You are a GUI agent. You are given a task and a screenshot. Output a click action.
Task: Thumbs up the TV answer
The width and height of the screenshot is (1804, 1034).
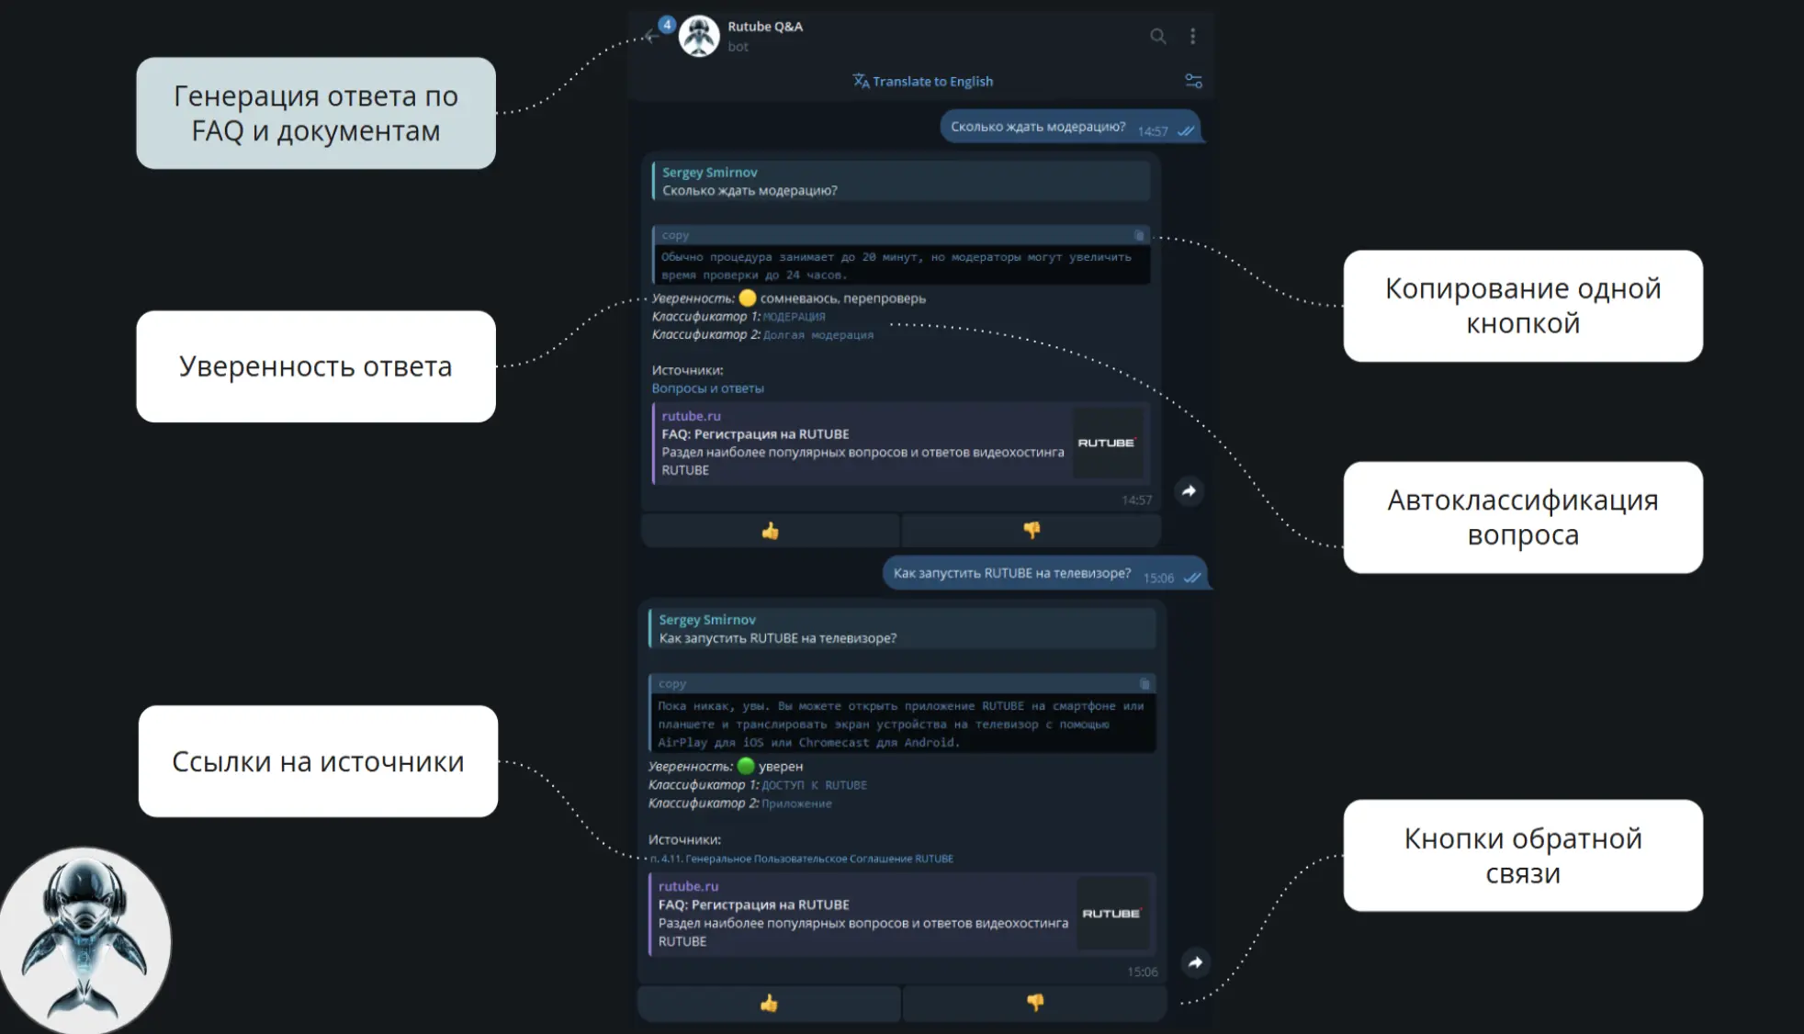769,1004
